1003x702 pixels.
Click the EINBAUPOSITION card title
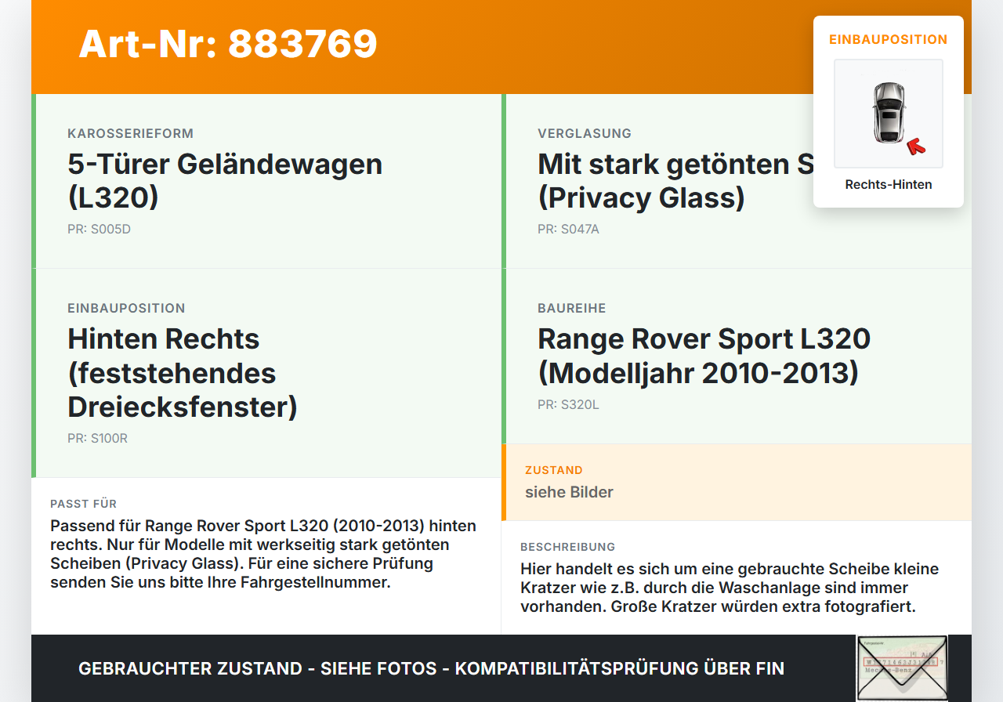pos(889,39)
